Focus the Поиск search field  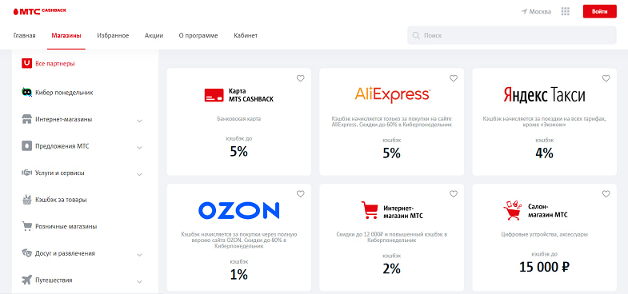point(512,35)
